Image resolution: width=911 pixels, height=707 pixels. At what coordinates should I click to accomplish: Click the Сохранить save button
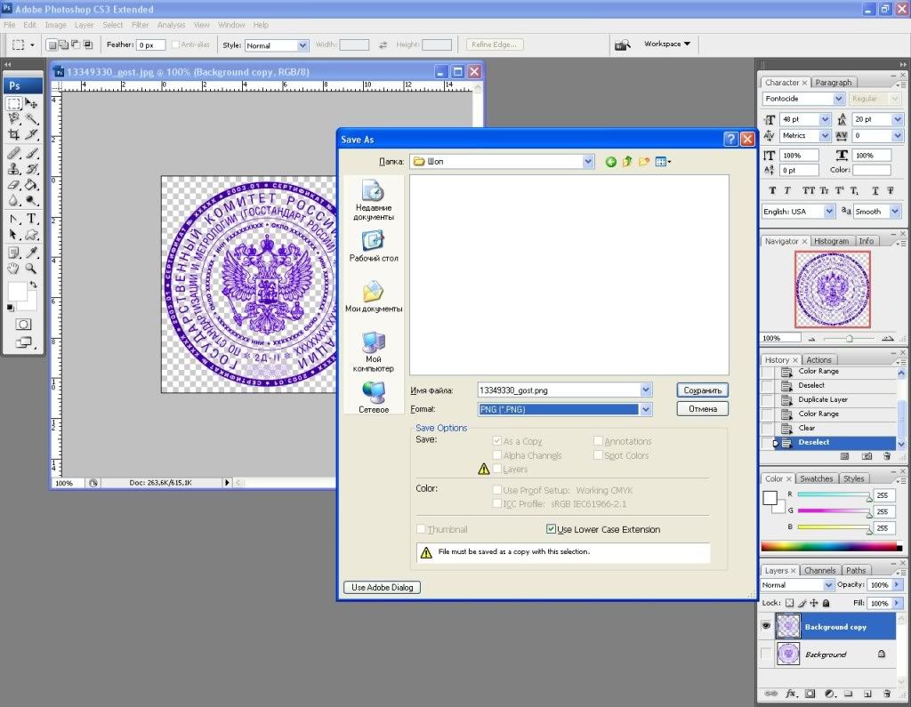[x=703, y=390]
